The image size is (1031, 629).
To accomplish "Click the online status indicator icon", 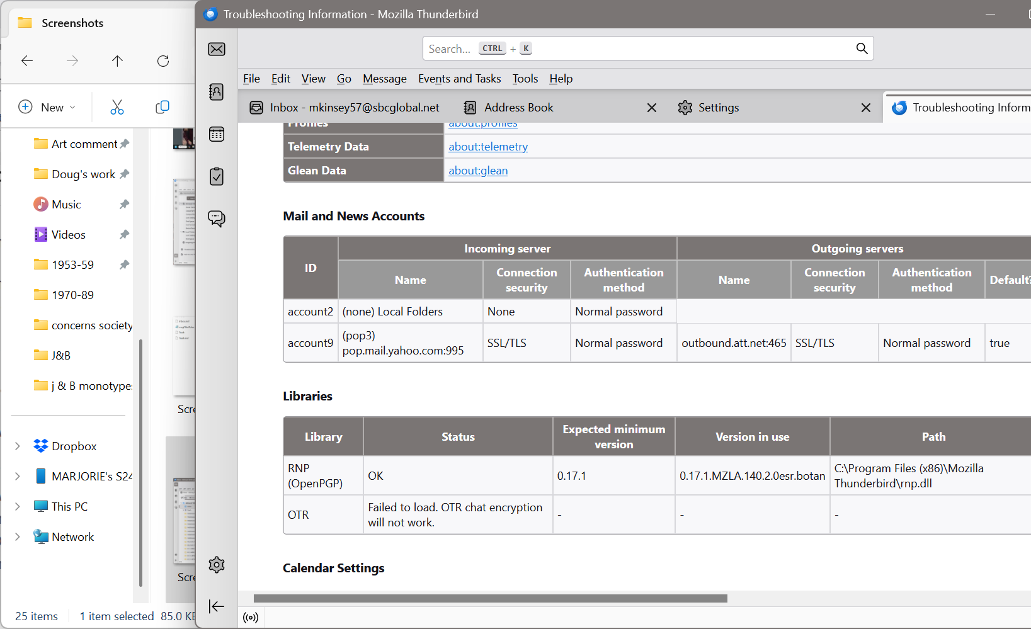I will [x=251, y=618].
